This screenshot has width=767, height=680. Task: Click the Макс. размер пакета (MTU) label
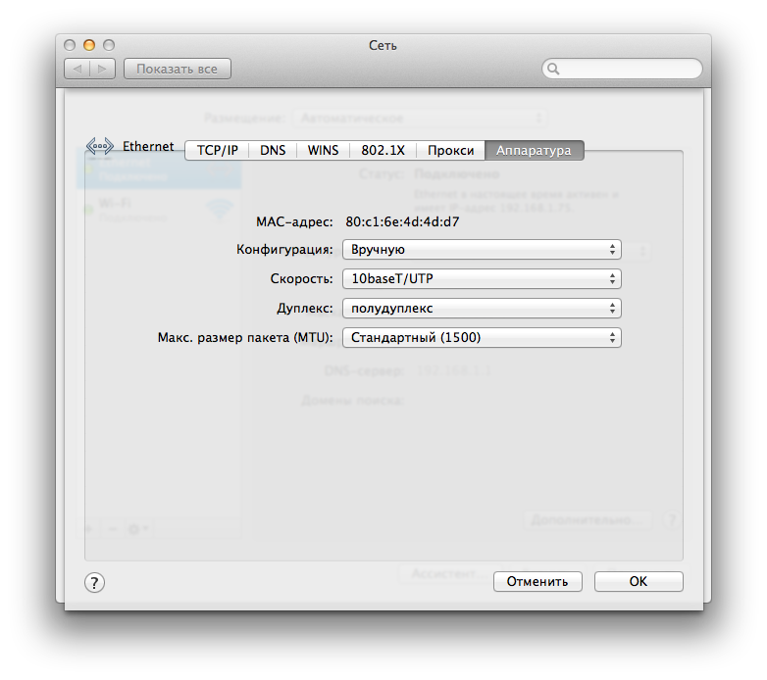245,338
